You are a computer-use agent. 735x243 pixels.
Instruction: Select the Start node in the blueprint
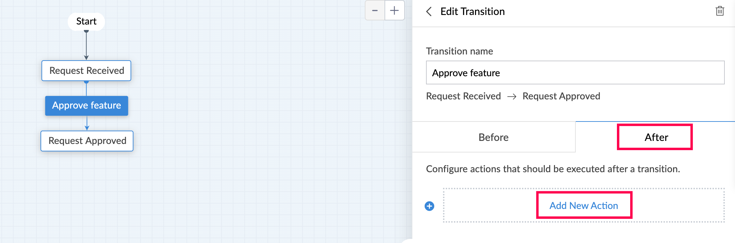pyautogui.click(x=86, y=21)
